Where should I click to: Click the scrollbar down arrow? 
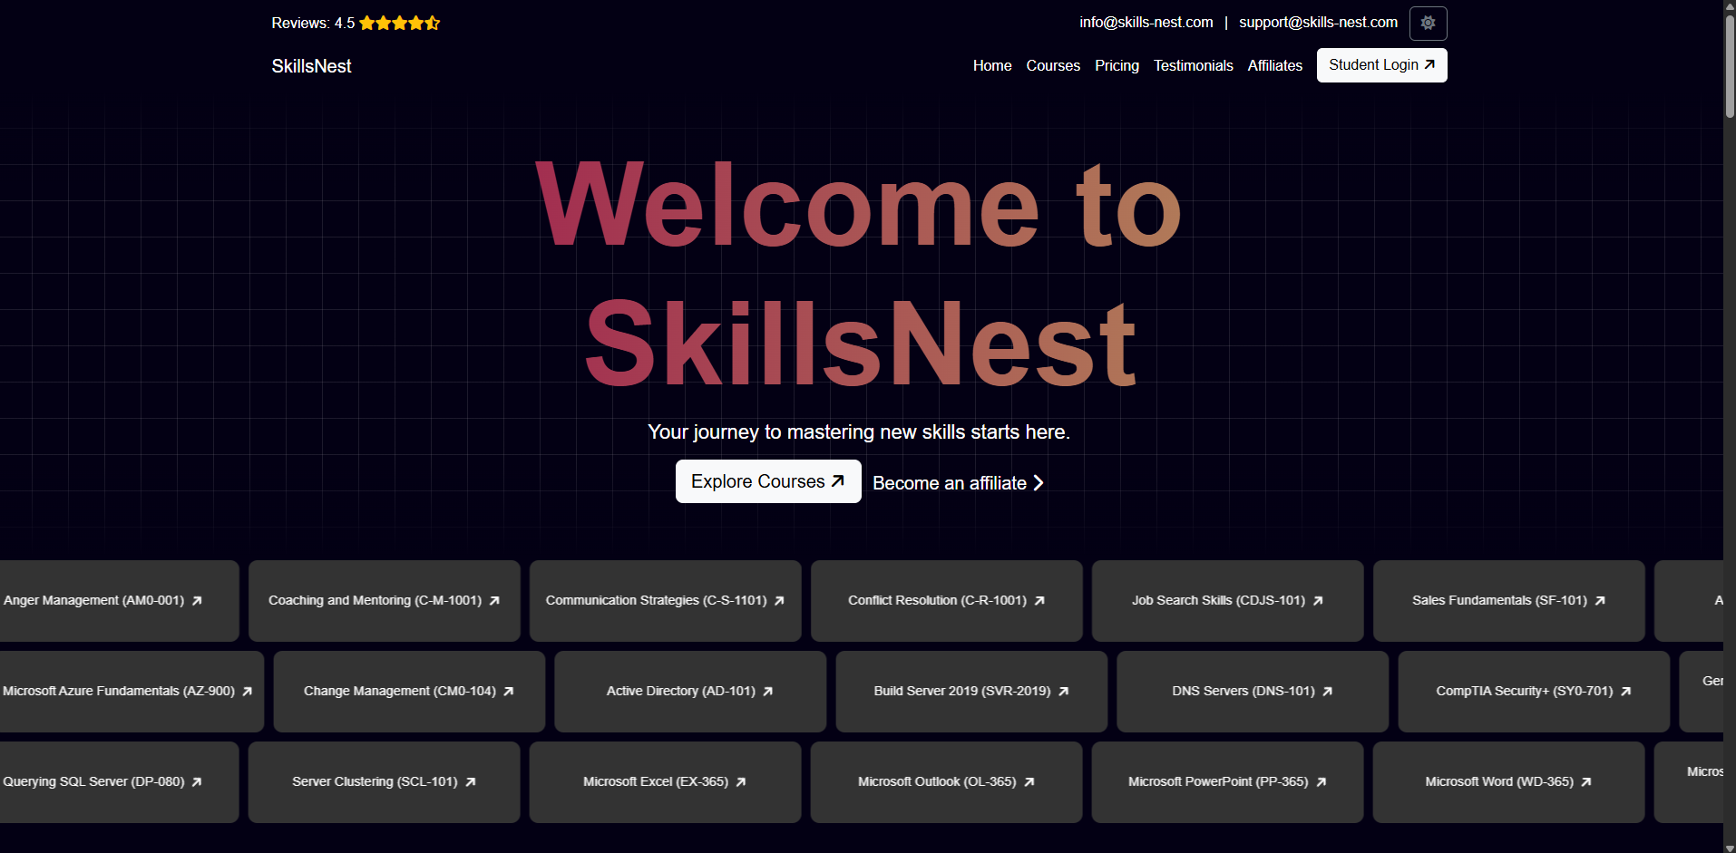tap(1730, 847)
